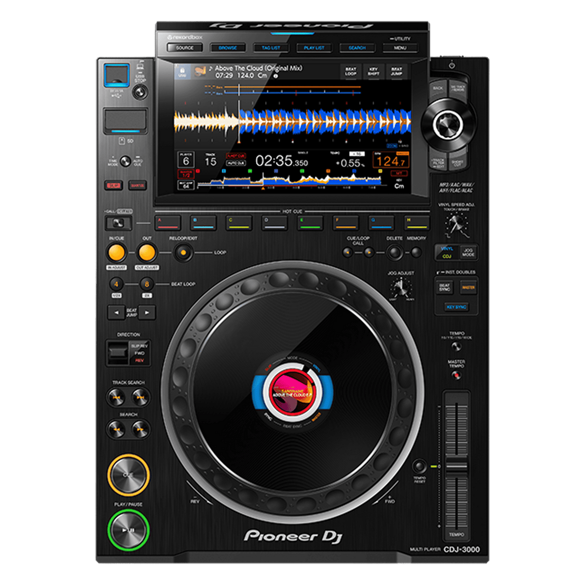
Task: Trigger hot cue D
Action: (274, 223)
